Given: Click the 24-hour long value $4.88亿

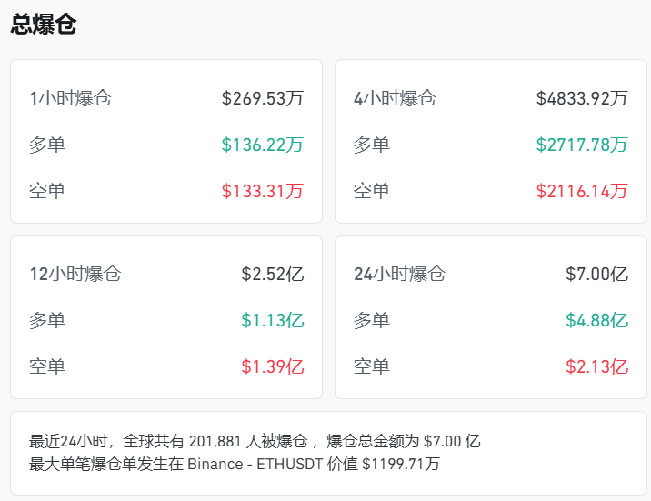Looking at the screenshot, I should (x=596, y=320).
